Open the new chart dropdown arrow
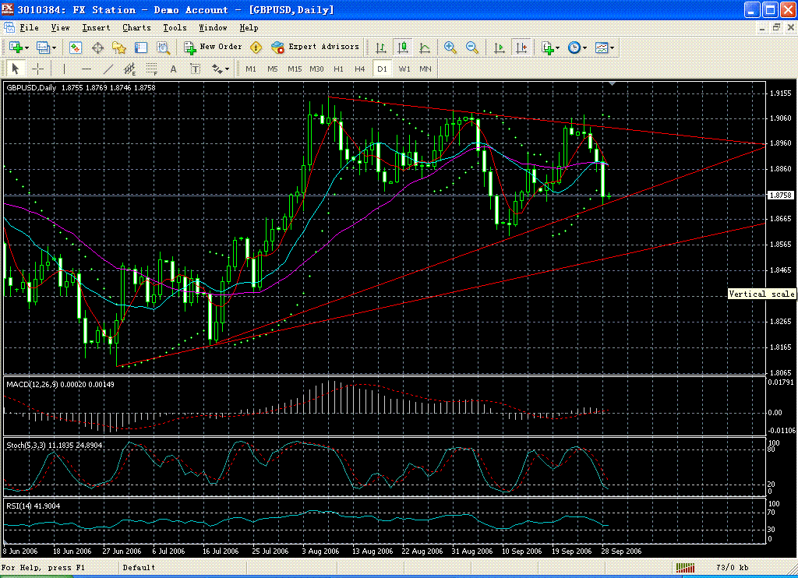This screenshot has height=578, width=798. pyautogui.click(x=28, y=48)
